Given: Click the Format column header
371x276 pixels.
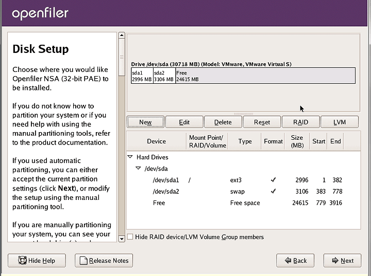Looking at the screenshot, I should (x=273, y=141).
